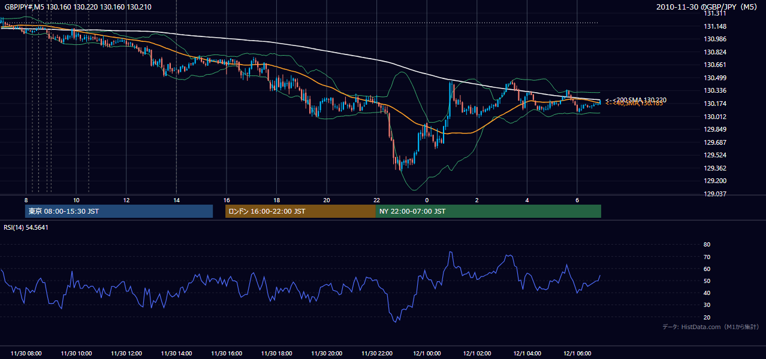Image resolution: width=766 pixels, height=359 pixels.
Task: Click the 11/30 12:00 date label
Action: coord(126,354)
